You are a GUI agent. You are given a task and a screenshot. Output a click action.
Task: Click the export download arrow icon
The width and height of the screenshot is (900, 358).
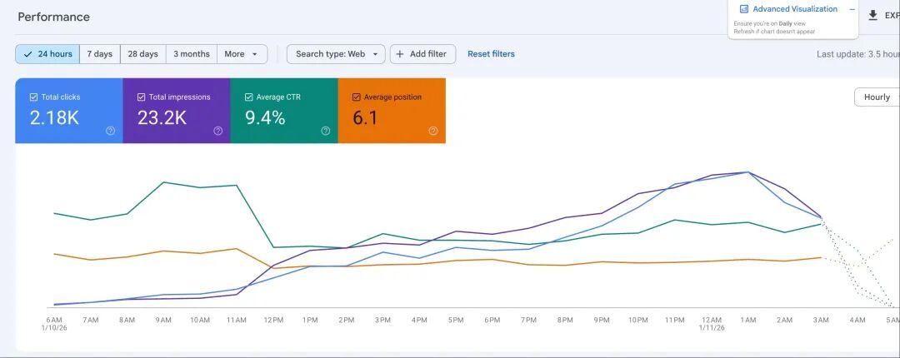pos(873,16)
